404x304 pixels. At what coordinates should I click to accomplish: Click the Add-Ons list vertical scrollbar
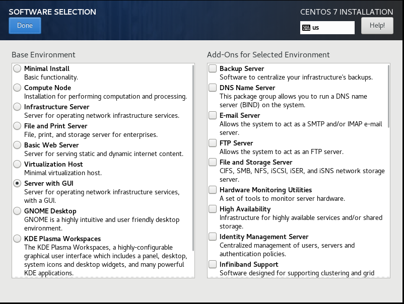[x=388, y=96]
